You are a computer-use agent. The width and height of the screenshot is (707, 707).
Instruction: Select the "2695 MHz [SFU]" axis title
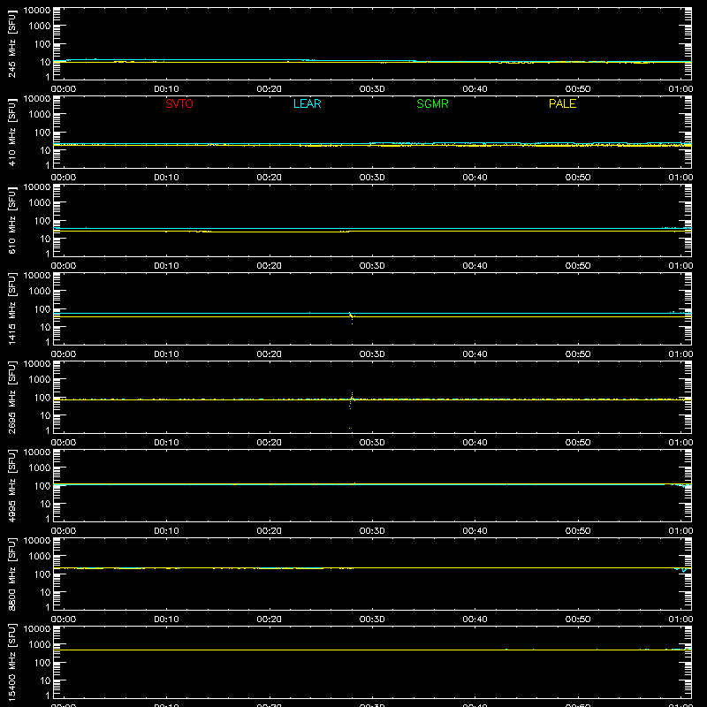tap(11, 397)
